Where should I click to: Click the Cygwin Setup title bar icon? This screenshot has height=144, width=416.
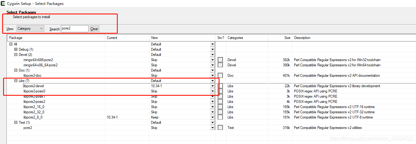click(3, 4)
